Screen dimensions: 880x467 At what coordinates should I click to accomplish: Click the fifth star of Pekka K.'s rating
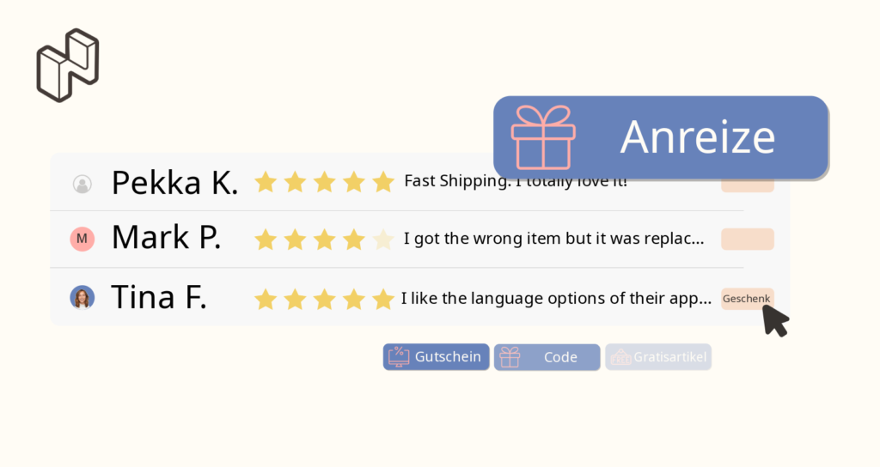(x=383, y=182)
